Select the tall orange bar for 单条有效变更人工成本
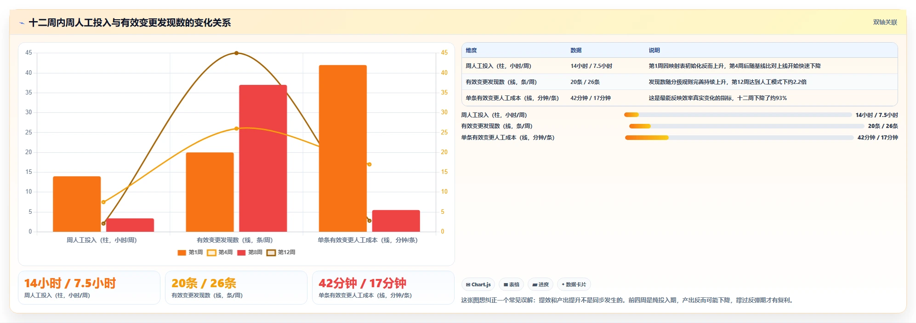The height and width of the screenshot is (323, 916). 343,149
